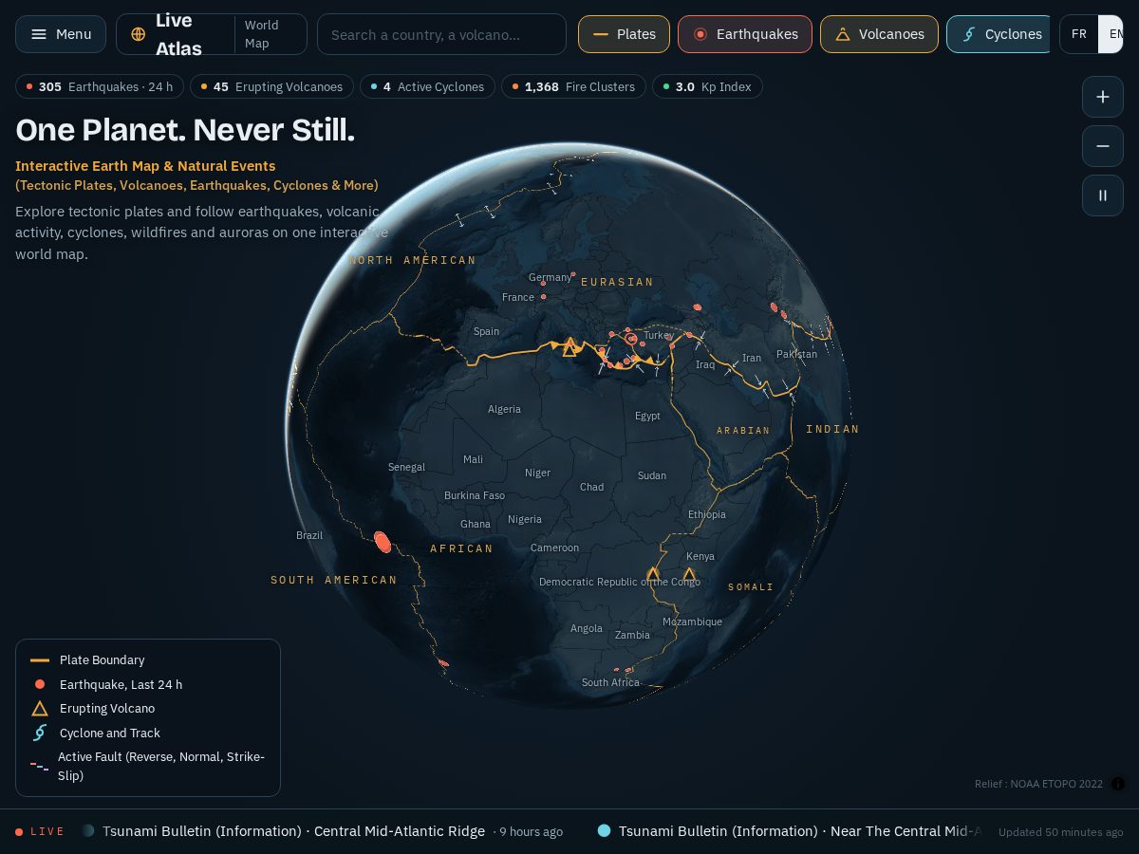Click the Pakistan country label
This screenshot has width=1139, height=854.
coord(796,354)
